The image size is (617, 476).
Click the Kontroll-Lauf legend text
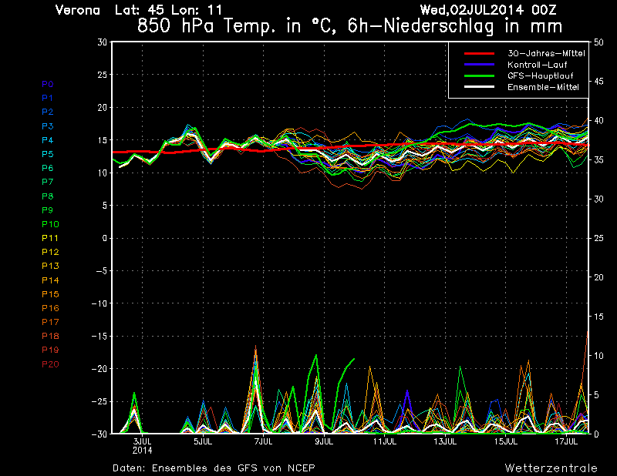click(537, 65)
